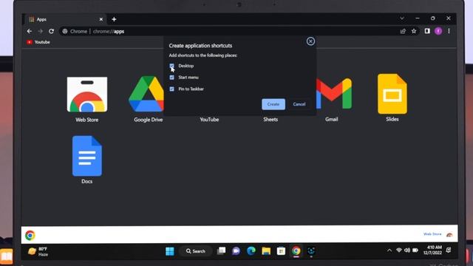This screenshot has height=266, width=473.
Task: Reload the Apps page
Action: pyautogui.click(x=51, y=31)
